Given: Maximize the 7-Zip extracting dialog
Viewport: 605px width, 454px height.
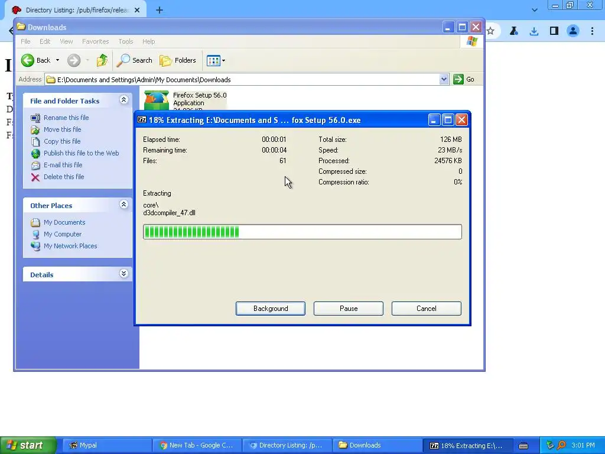Looking at the screenshot, I should point(448,120).
